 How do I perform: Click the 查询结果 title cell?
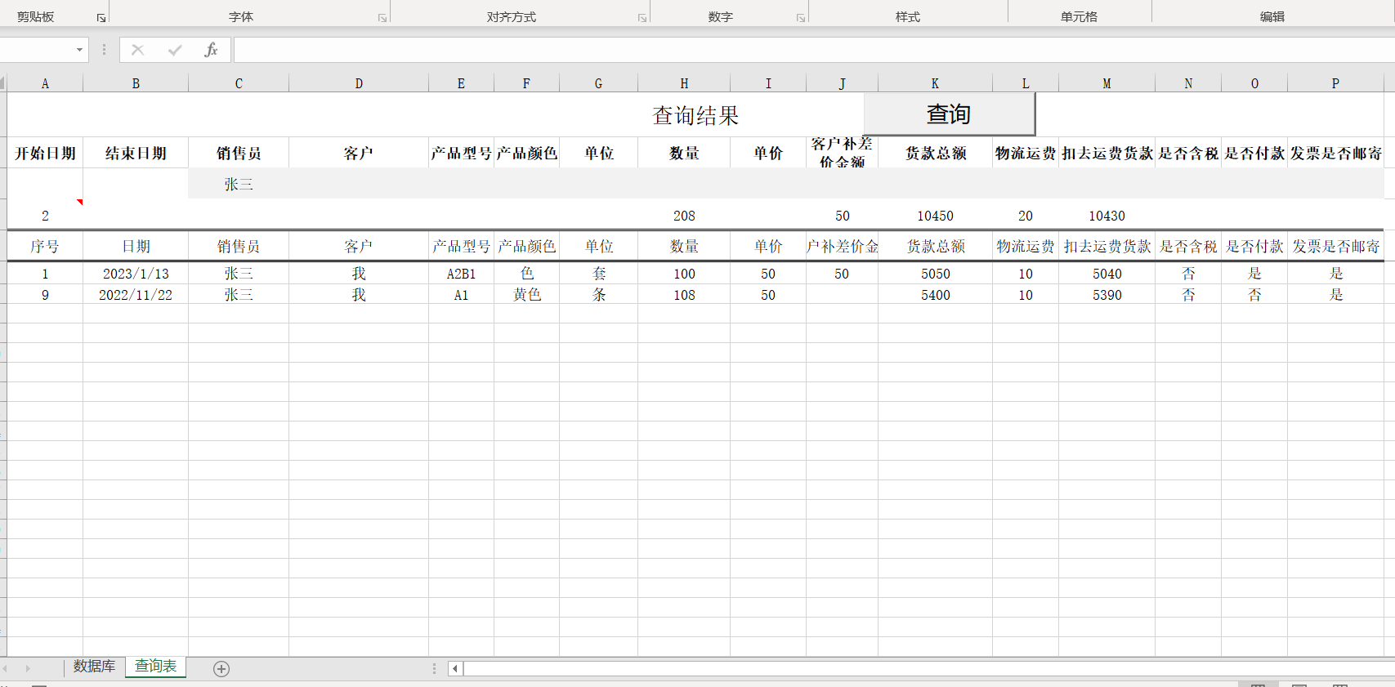pos(695,115)
